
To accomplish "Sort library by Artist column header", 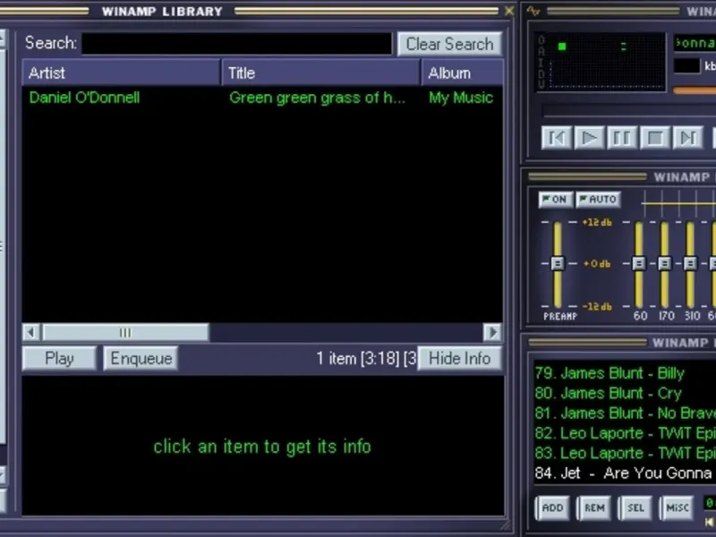I will tap(121, 72).
